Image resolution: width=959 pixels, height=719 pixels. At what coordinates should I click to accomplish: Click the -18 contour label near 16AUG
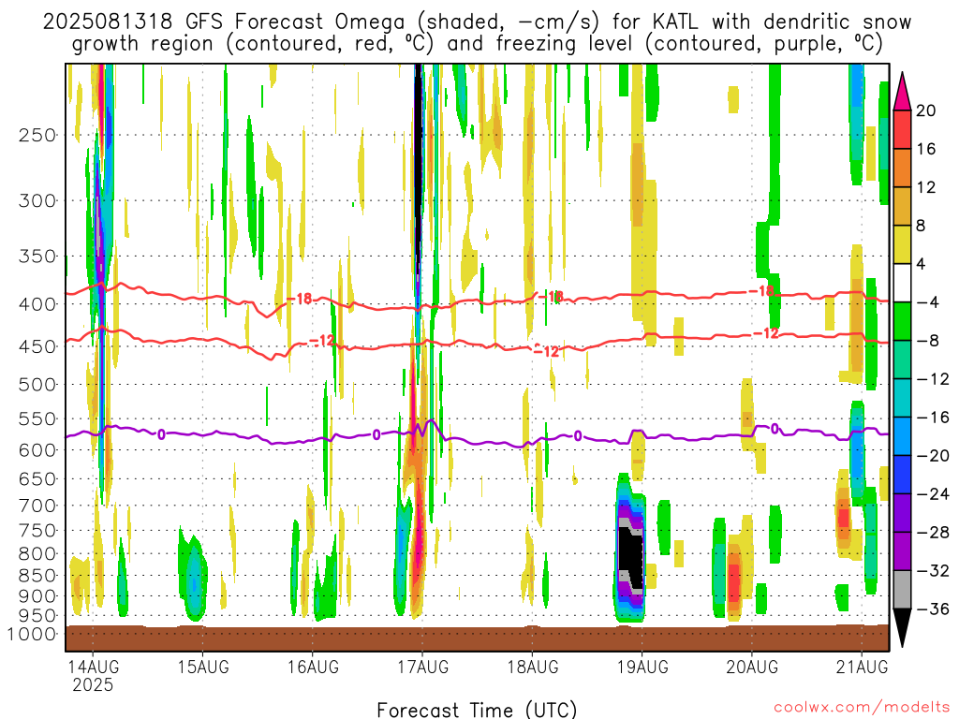(x=300, y=299)
